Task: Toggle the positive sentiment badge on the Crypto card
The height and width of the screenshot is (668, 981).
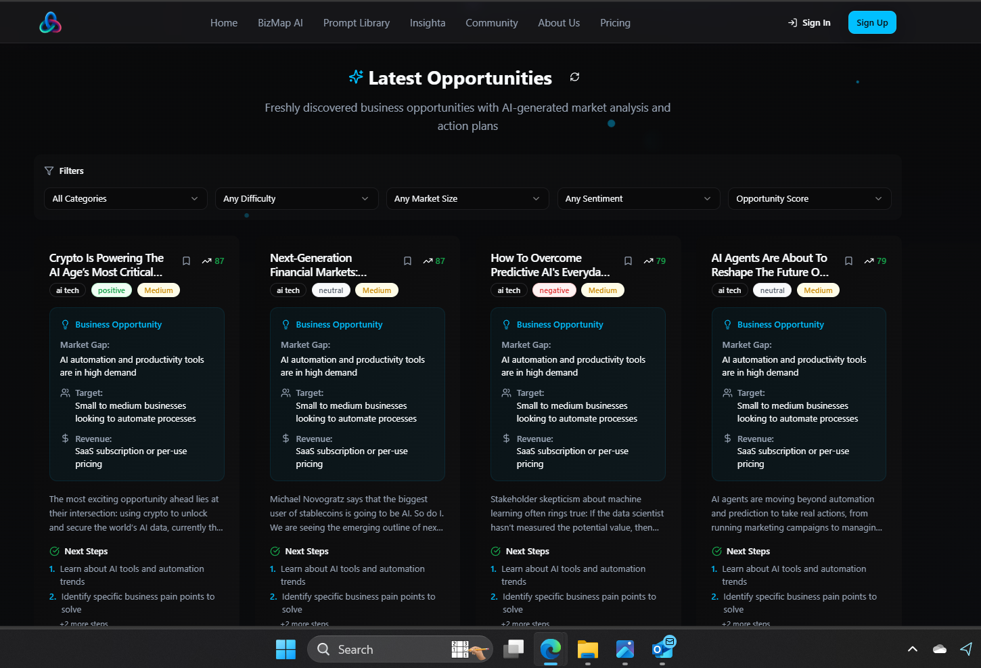Action: [x=111, y=290]
